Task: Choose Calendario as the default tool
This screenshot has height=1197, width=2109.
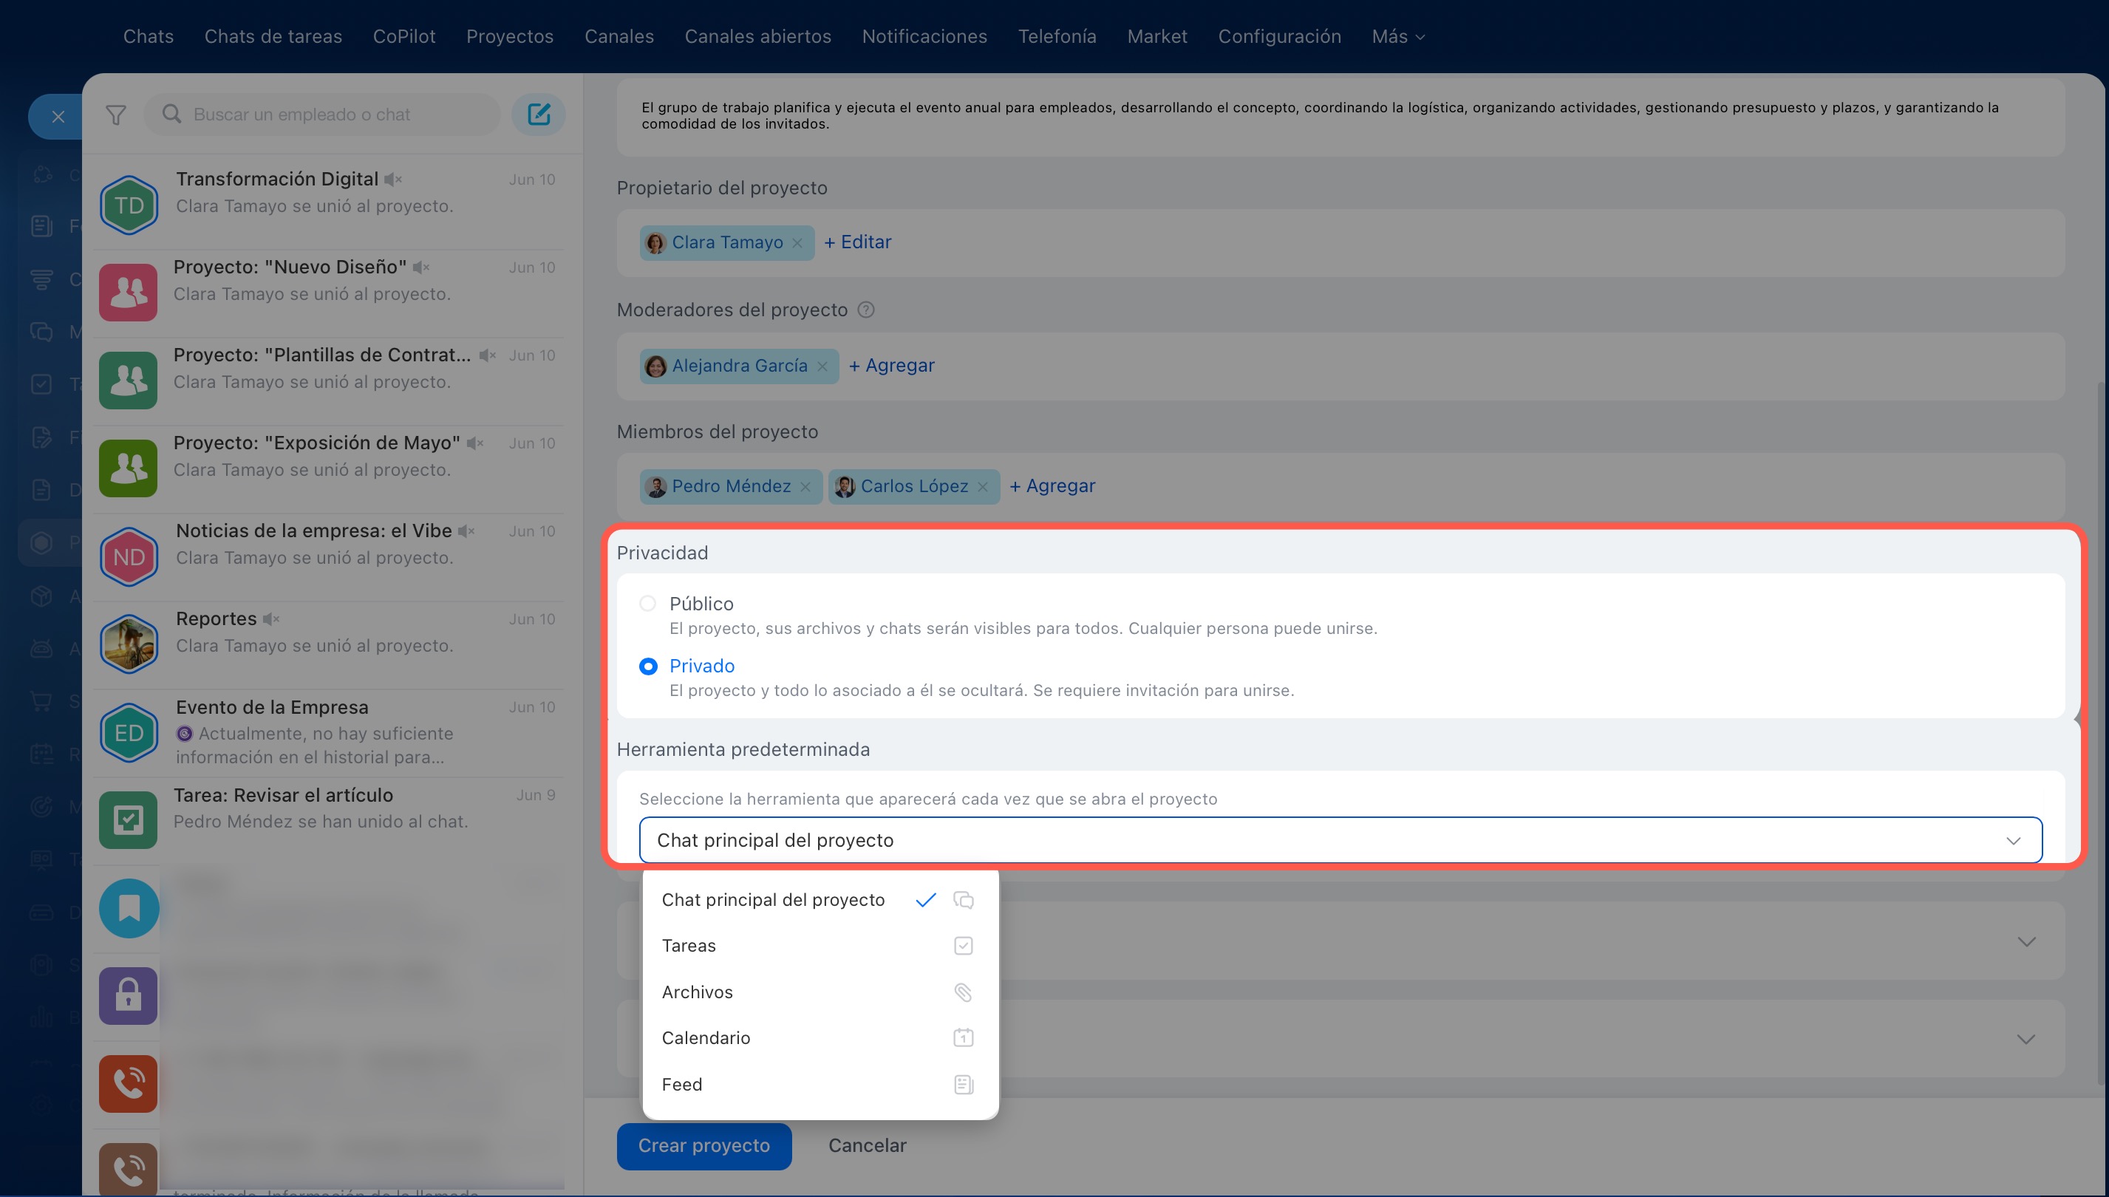Action: click(x=820, y=1037)
